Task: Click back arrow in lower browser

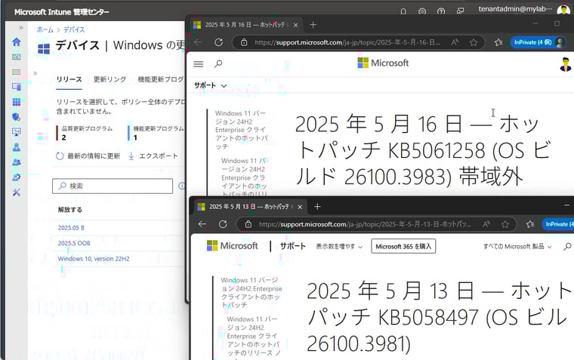Action: coord(202,224)
